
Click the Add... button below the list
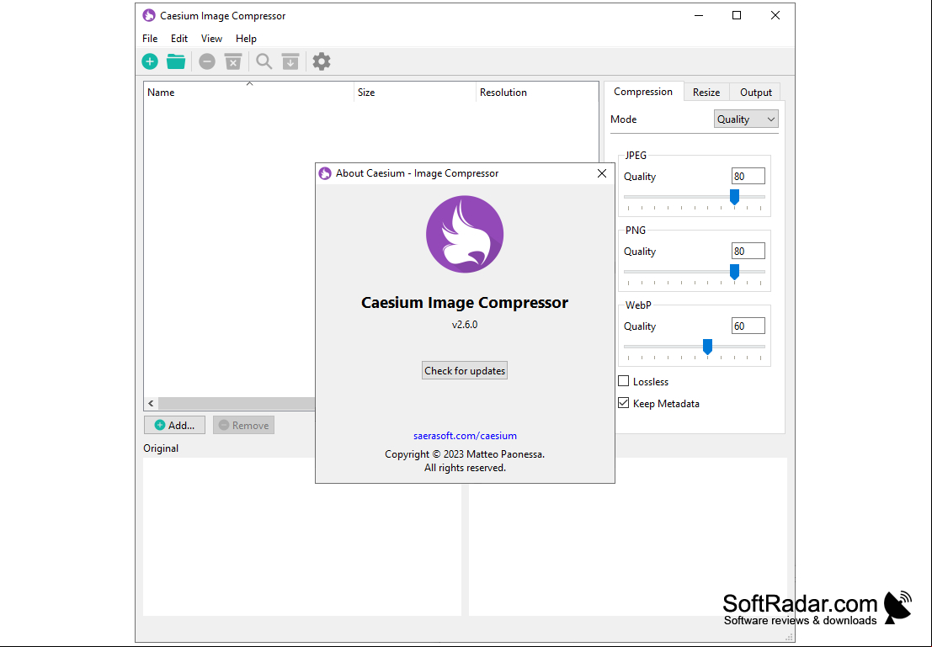click(x=174, y=426)
